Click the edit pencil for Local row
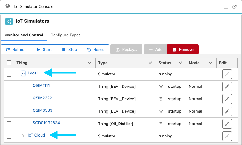This screenshot has width=242, height=145. click(227, 74)
